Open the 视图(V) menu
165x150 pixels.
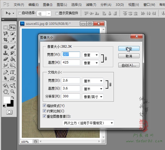point(133,5)
